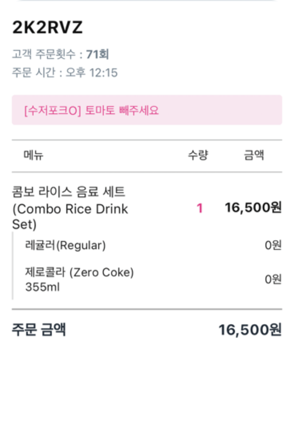Click the 주문 금액 total label

coord(39,330)
